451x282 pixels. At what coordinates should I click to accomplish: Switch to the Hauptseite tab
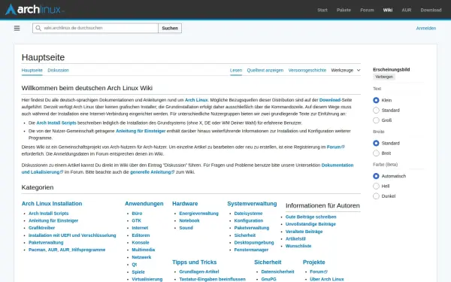32,70
